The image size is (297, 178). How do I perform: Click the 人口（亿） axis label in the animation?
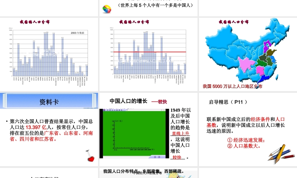click(119, 121)
